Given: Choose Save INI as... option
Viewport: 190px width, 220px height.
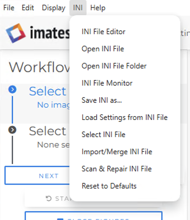Looking at the screenshot, I should (101, 100).
